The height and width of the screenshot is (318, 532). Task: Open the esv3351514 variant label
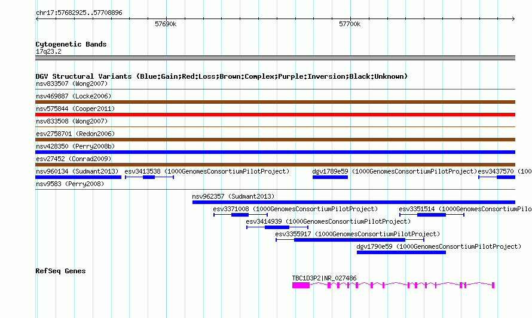tap(465, 209)
